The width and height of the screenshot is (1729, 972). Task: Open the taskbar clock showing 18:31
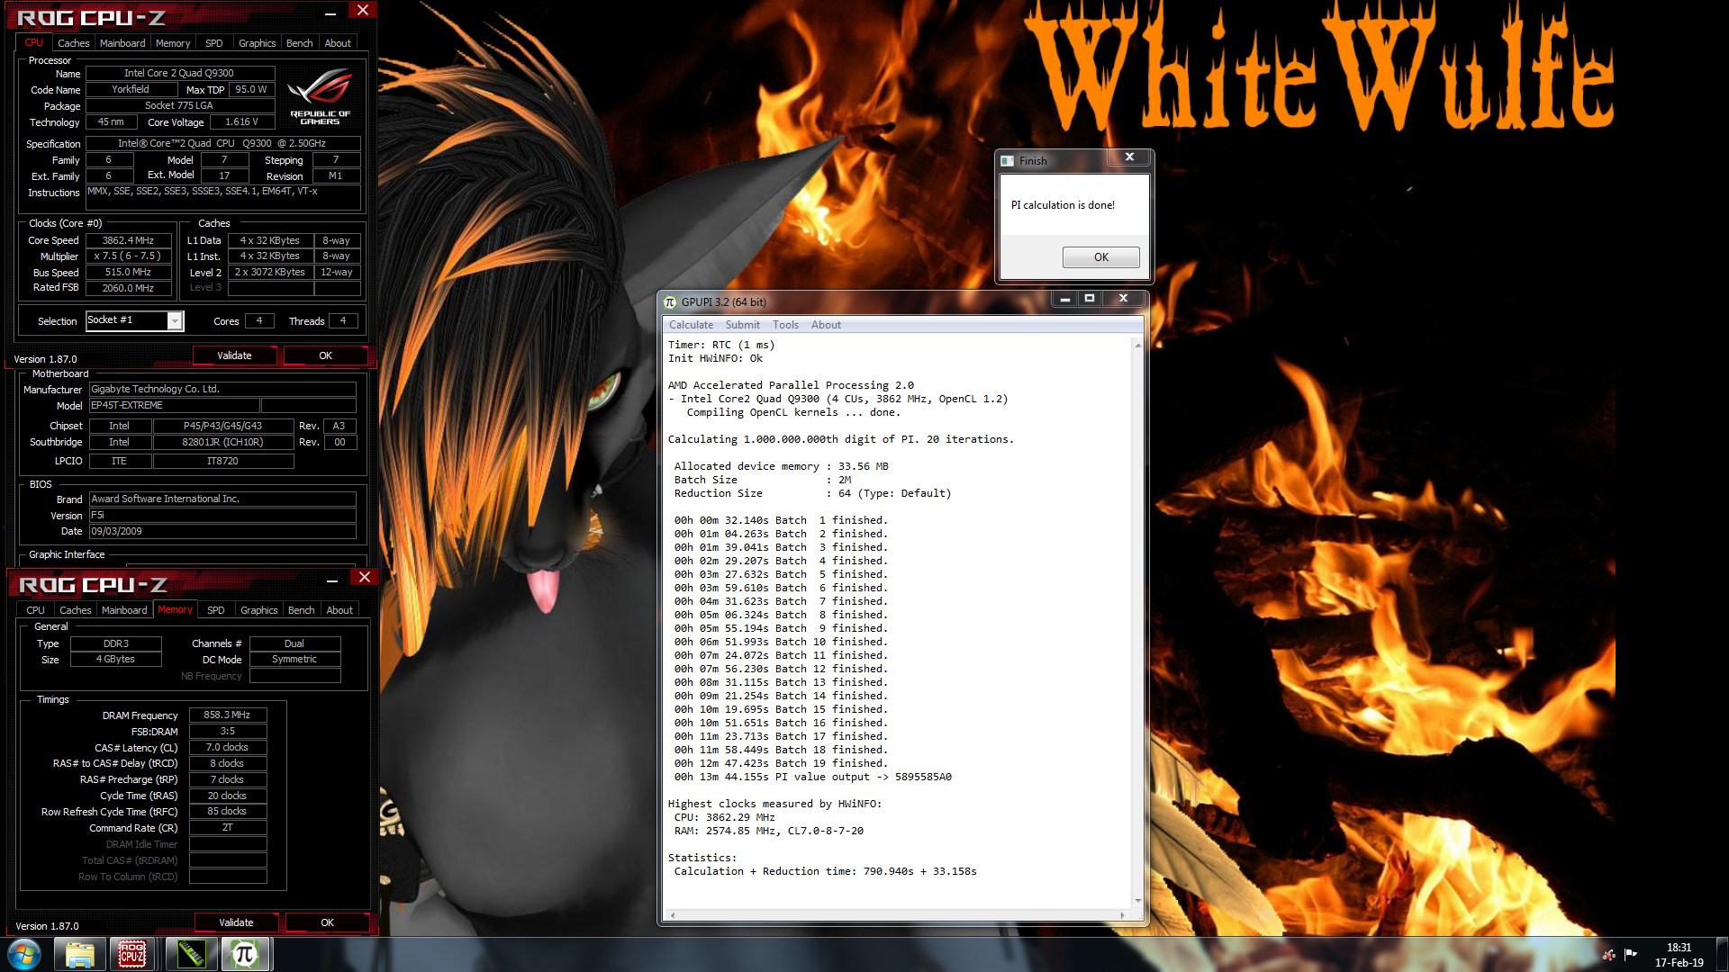tap(1679, 955)
